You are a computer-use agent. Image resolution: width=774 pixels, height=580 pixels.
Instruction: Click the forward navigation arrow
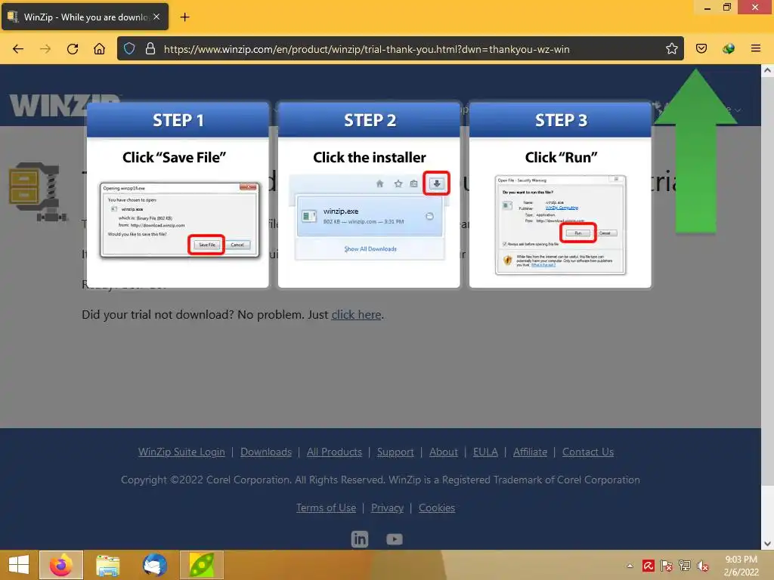tap(45, 49)
